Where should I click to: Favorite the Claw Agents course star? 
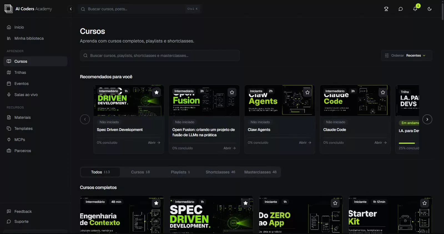pyautogui.click(x=307, y=92)
